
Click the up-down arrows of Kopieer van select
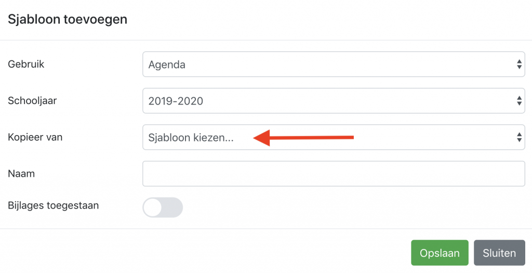519,137
